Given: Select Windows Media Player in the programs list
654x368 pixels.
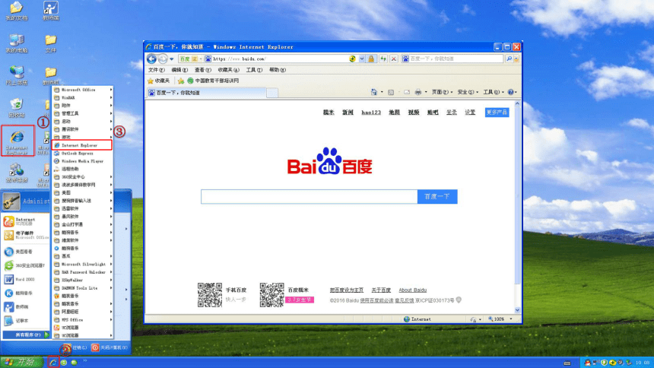Looking at the screenshot, I should [x=83, y=161].
